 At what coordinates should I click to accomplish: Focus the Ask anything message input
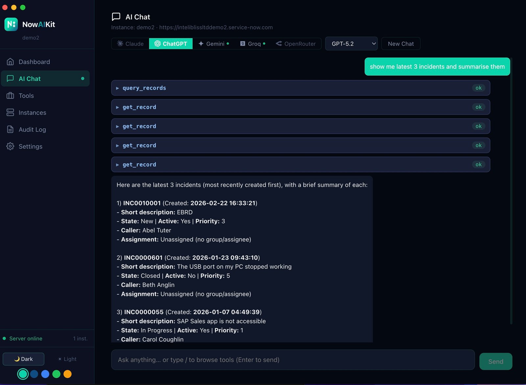[x=293, y=360]
